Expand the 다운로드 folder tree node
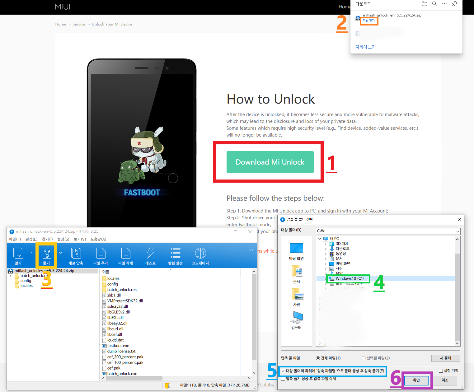 click(326, 249)
